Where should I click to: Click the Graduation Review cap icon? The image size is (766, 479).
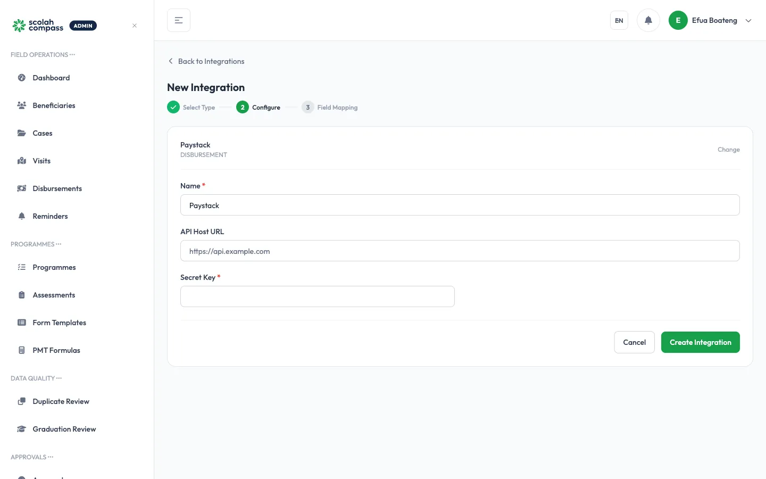(22, 429)
